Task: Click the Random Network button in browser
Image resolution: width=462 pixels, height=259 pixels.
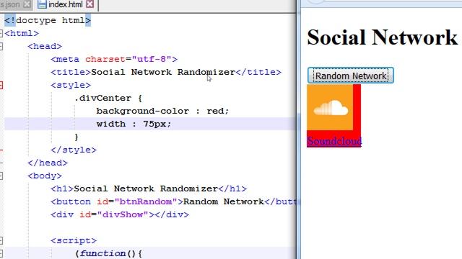Action: [x=351, y=76]
